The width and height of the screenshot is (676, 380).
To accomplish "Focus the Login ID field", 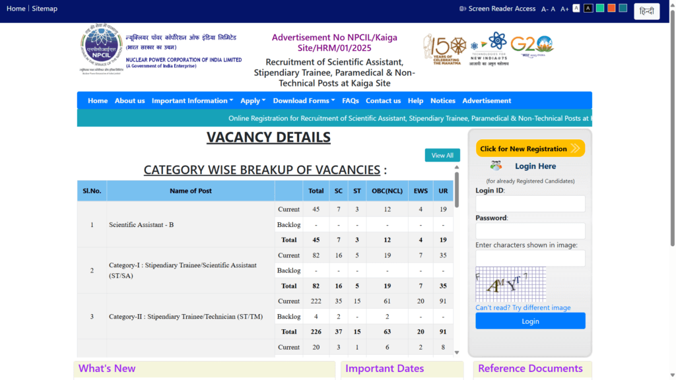I will (530, 204).
